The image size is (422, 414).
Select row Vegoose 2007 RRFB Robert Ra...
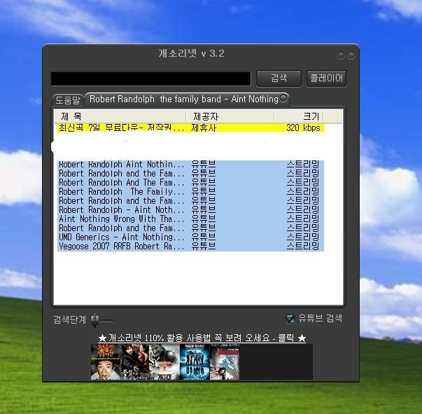click(x=190, y=246)
